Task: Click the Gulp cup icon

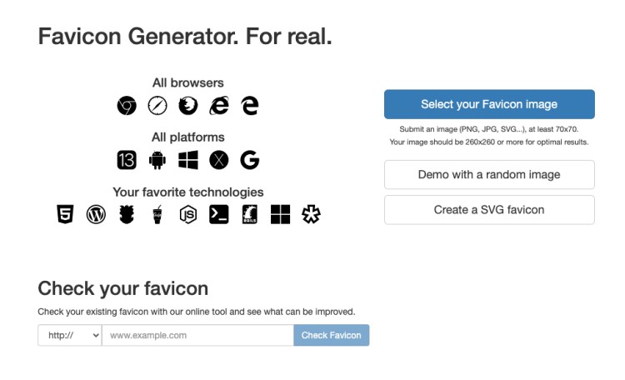Action: click(157, 215)
